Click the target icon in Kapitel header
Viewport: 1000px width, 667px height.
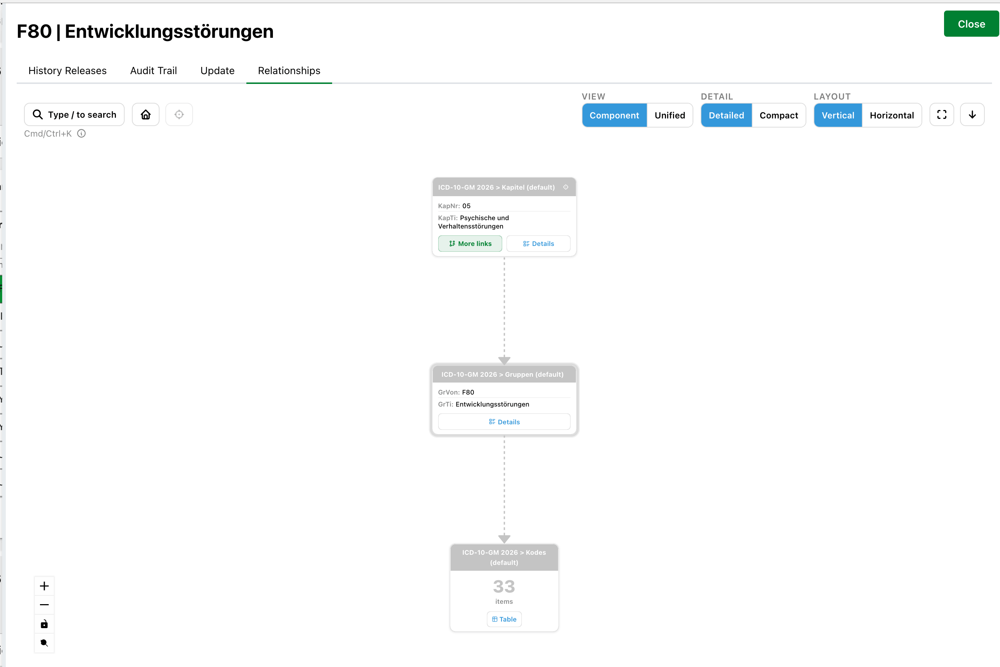(566, 187)
